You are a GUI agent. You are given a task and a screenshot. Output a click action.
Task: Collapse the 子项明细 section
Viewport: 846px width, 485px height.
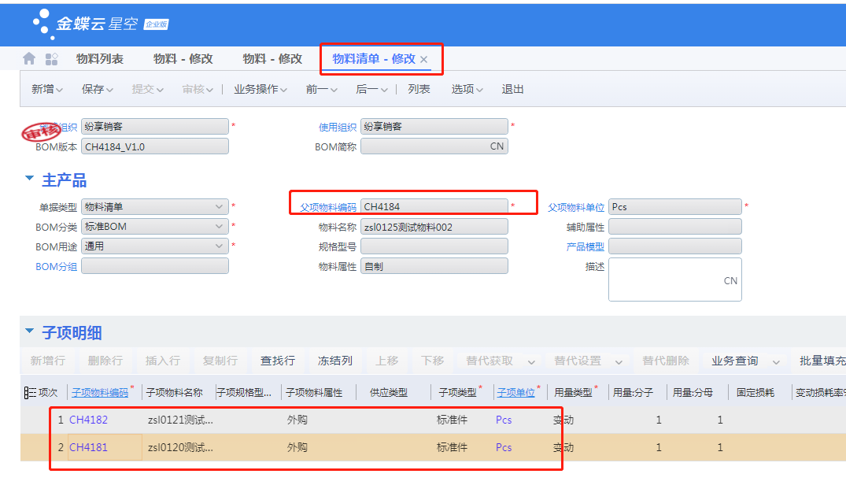[x=30, y=331]
